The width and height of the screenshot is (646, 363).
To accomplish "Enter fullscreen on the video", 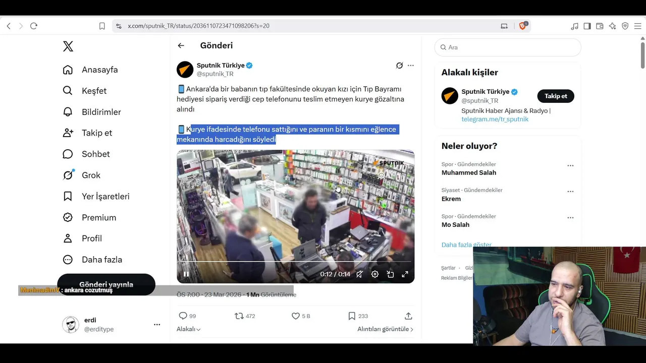I will (405, 274).
